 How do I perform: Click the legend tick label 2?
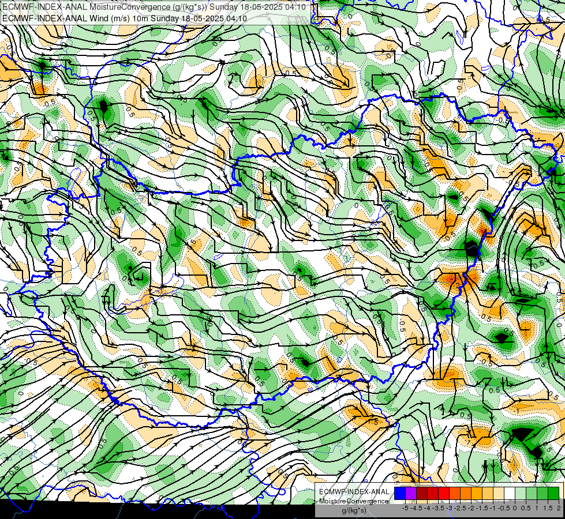coord(559,508)
